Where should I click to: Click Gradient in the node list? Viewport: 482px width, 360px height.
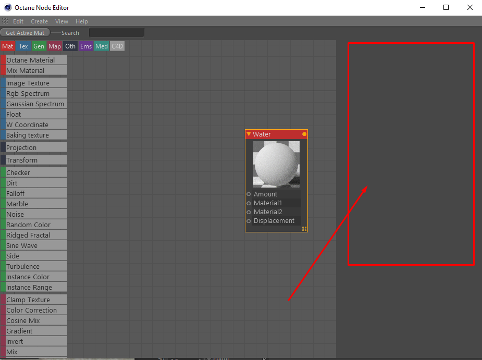coord(34,331)
